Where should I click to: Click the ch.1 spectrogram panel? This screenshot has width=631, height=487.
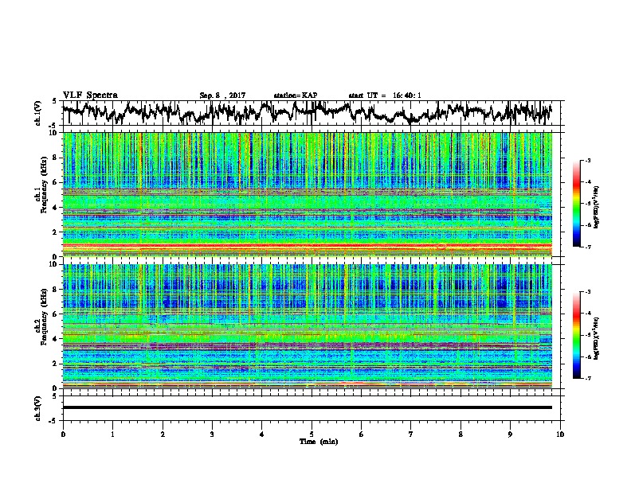(307, 194)
